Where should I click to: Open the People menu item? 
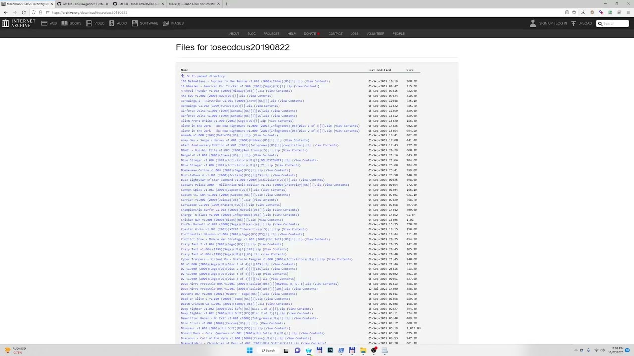398,34
